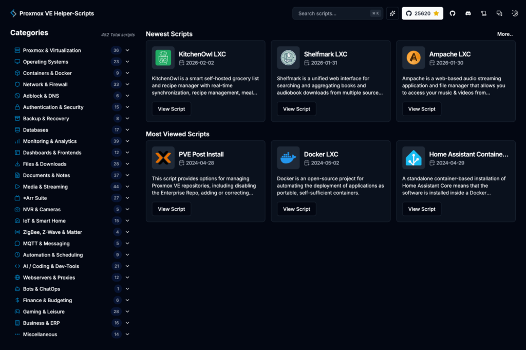
Task: Expand the Miscellaneous category chevron
Action: pos(127,335)
